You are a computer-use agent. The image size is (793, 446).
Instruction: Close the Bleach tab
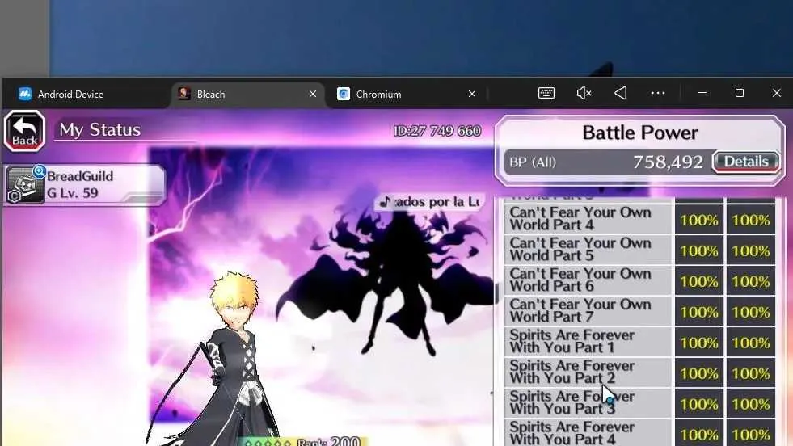coord(313,94)
